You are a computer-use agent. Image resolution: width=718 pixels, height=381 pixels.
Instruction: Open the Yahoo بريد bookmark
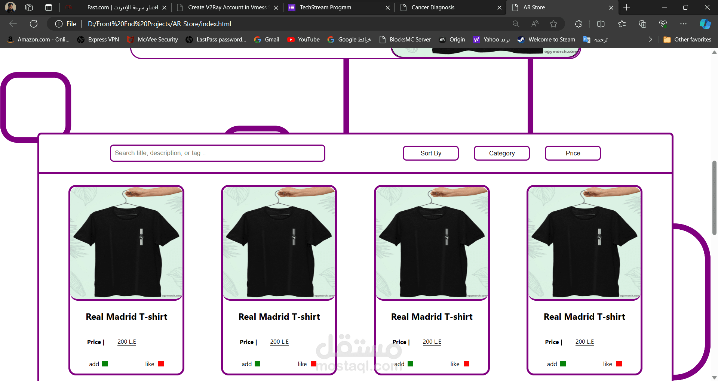tap(491, 40)
